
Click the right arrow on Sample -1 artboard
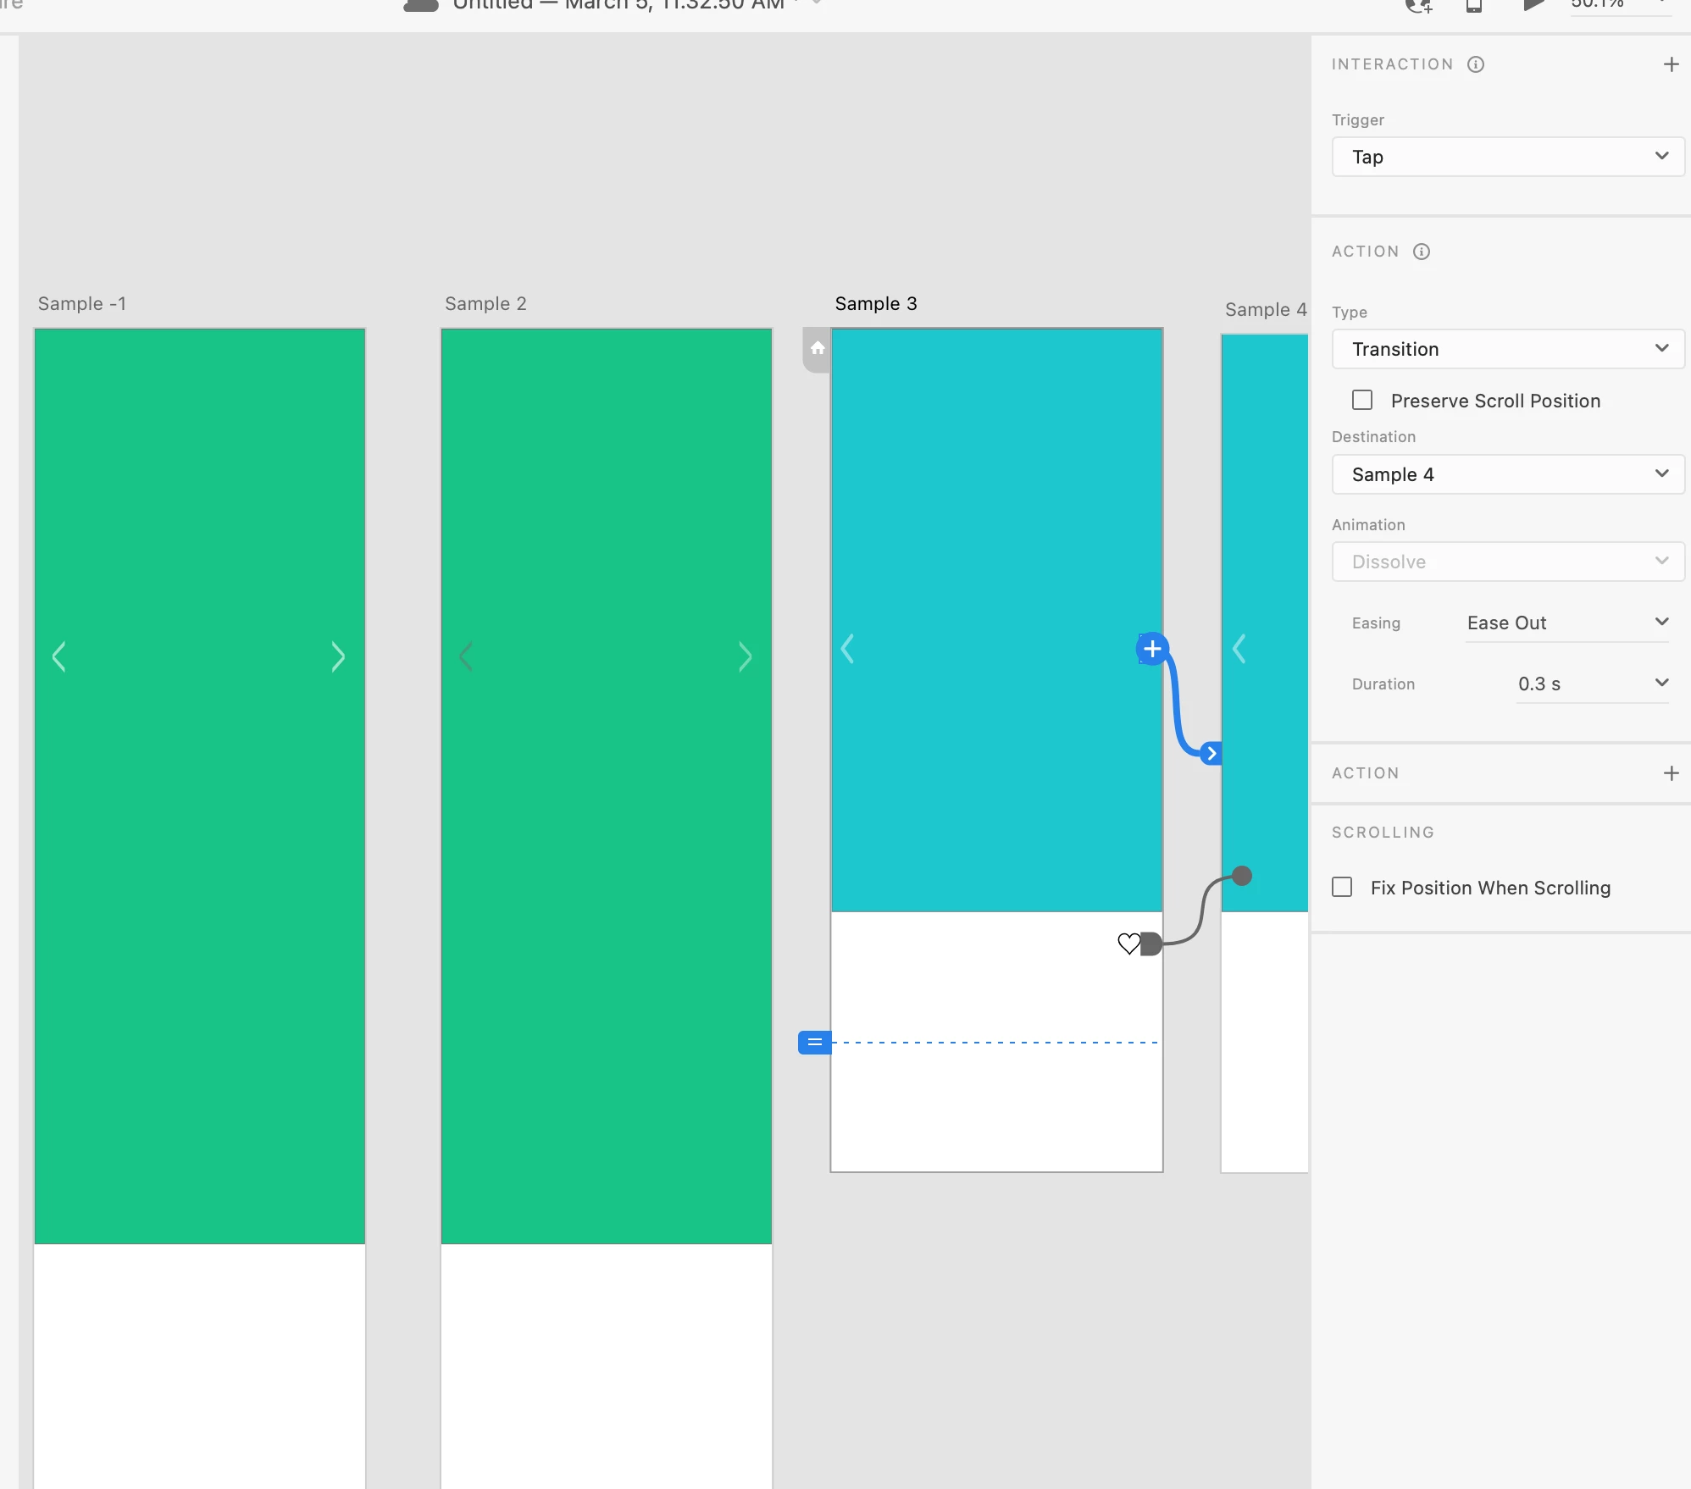click(337, 656)
